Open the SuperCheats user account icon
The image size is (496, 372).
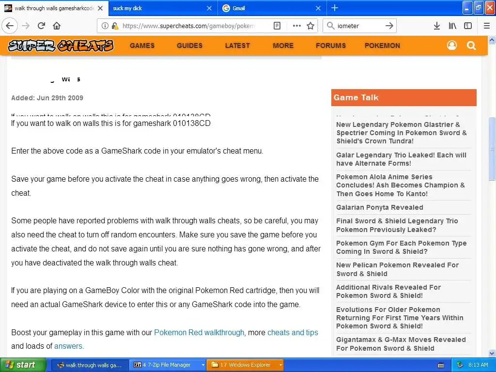click(452, 46)
